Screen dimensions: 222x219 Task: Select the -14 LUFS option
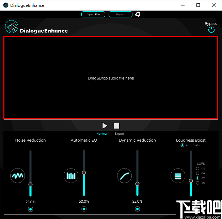(197, 169)
